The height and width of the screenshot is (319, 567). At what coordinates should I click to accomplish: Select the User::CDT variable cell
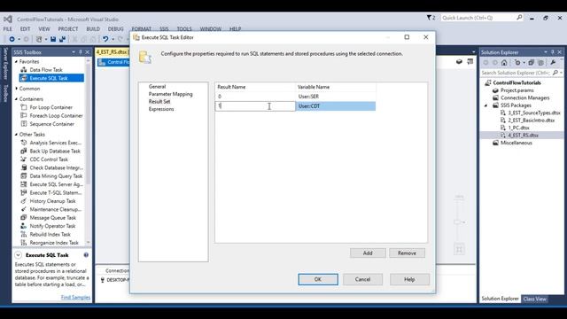tap(336, 106)
